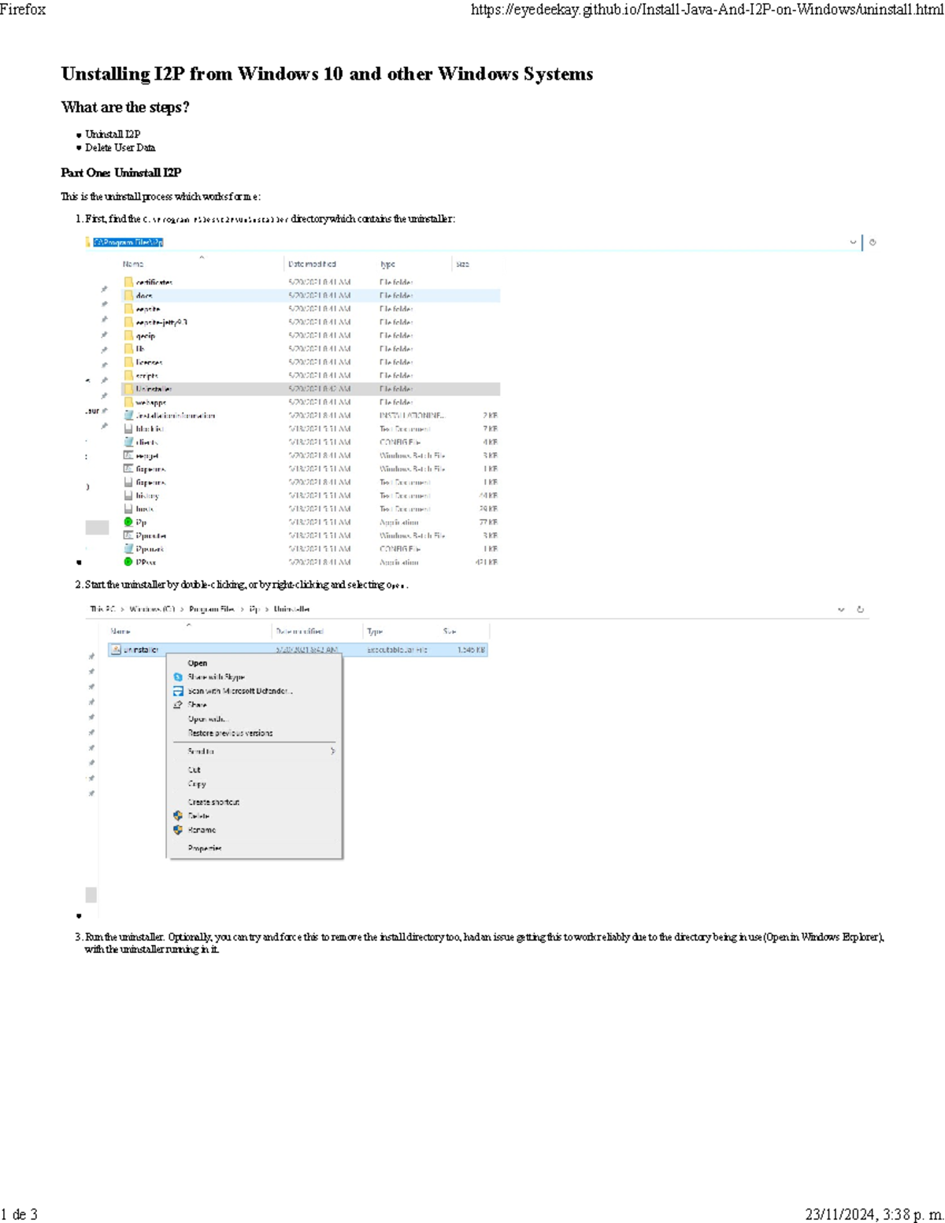Click the installationinformation file name
The image size is (945, 1223).
(x=176, y=416)
